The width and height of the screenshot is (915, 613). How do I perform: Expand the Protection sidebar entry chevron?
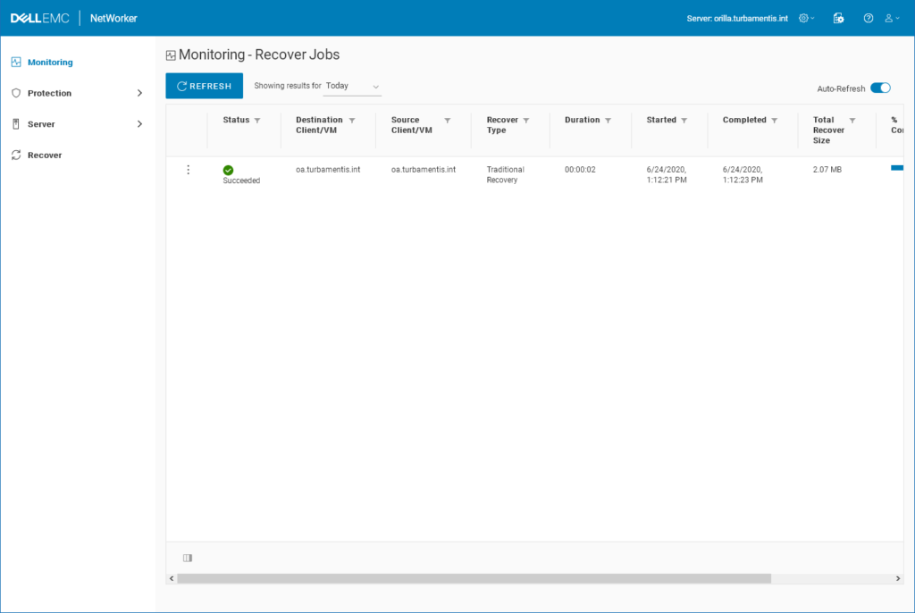[142, 93]
